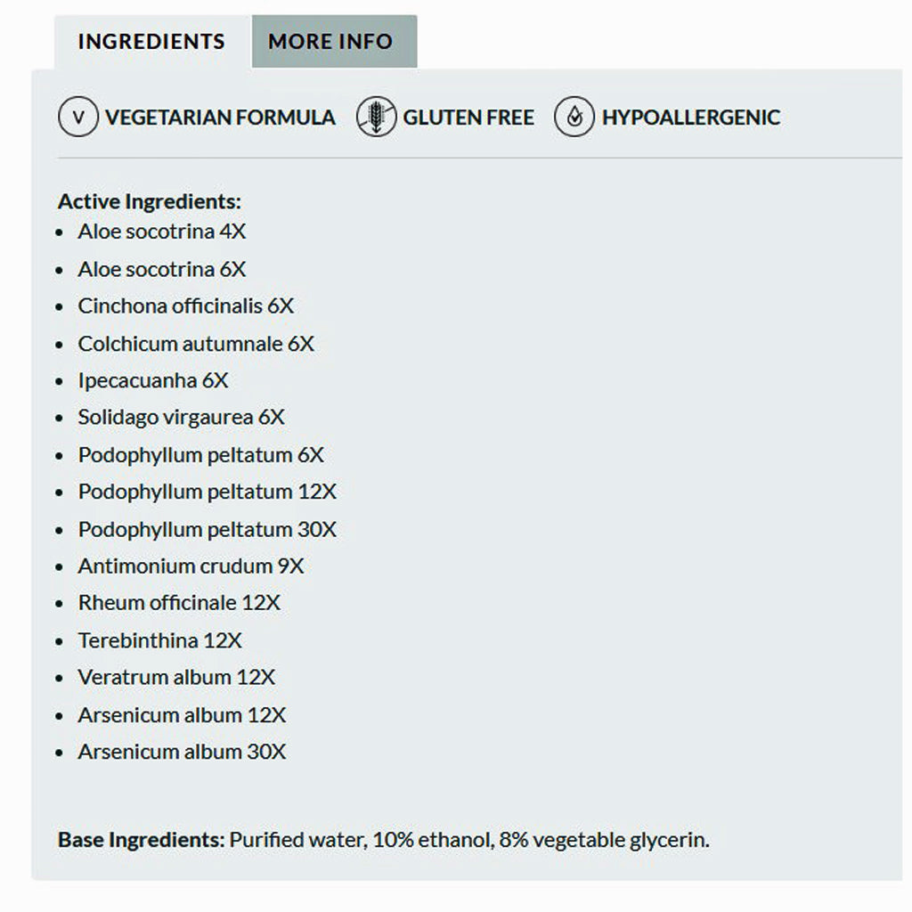
Task: Click the Terebinthina 12X item
Action: (x=159, y=640)
